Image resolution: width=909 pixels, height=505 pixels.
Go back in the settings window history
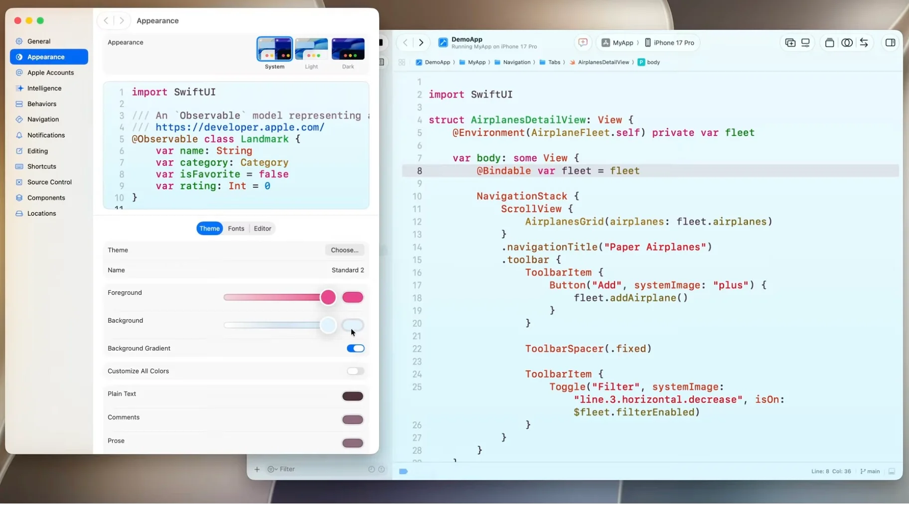(106, 20)
